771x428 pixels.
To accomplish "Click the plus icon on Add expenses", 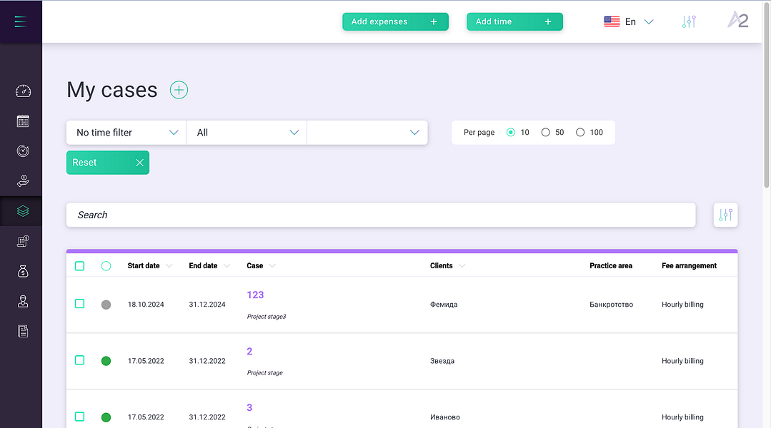I will [434, 21].
